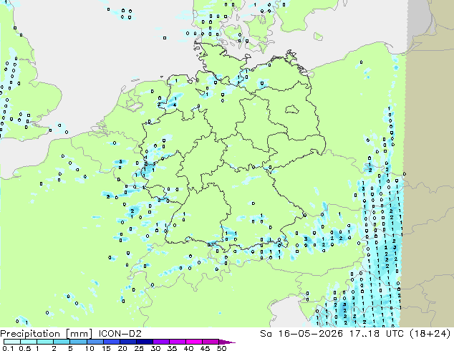
Task: Click the 1–2 mm legend color swatch
Action: [45, 342]
